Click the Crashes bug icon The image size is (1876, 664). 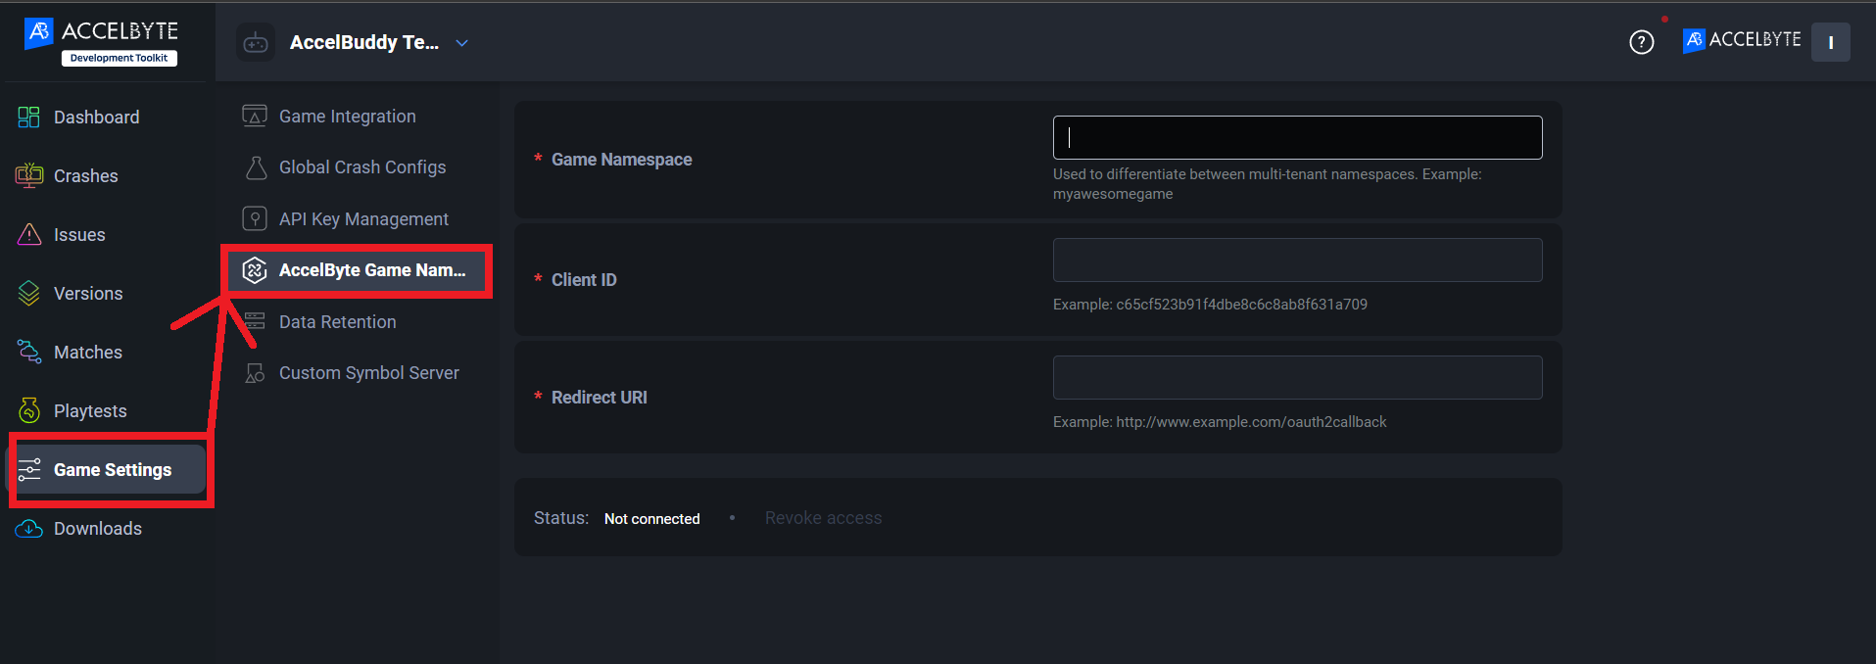pyautogui.click(x=29, y=175)
